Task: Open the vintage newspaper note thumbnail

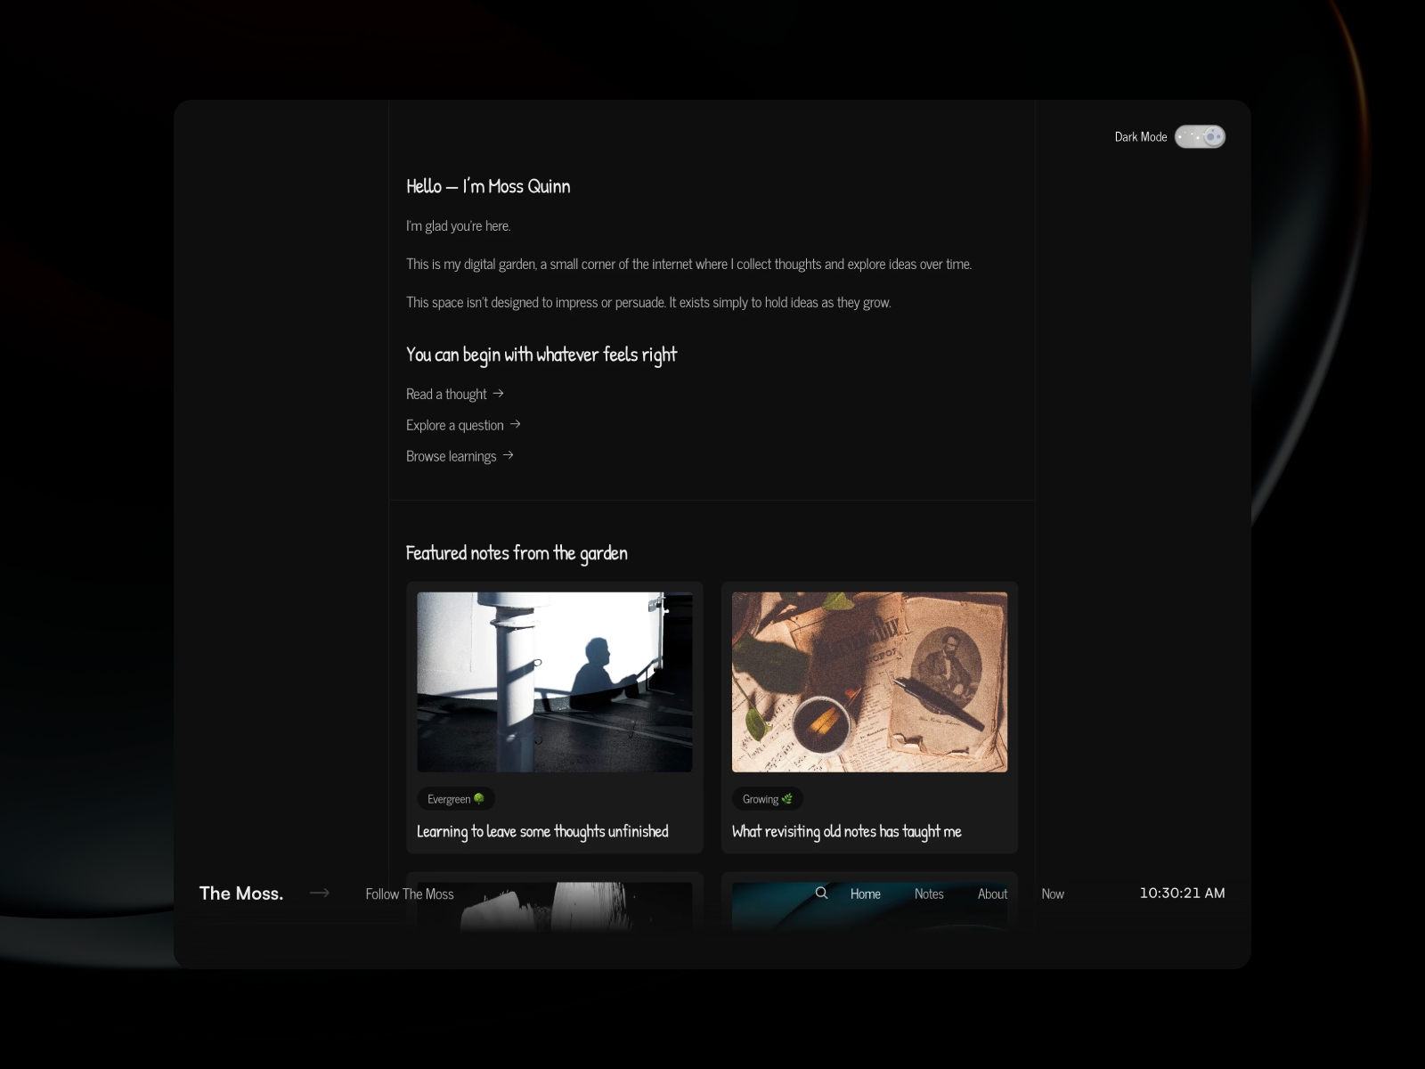Action: click(869, 681)
